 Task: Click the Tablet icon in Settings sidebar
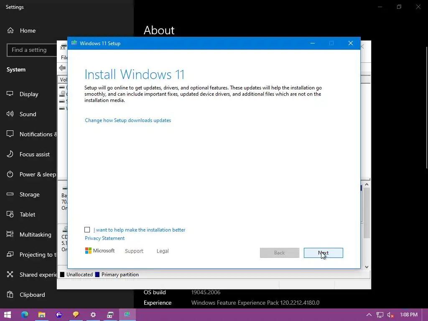point(10,214)
